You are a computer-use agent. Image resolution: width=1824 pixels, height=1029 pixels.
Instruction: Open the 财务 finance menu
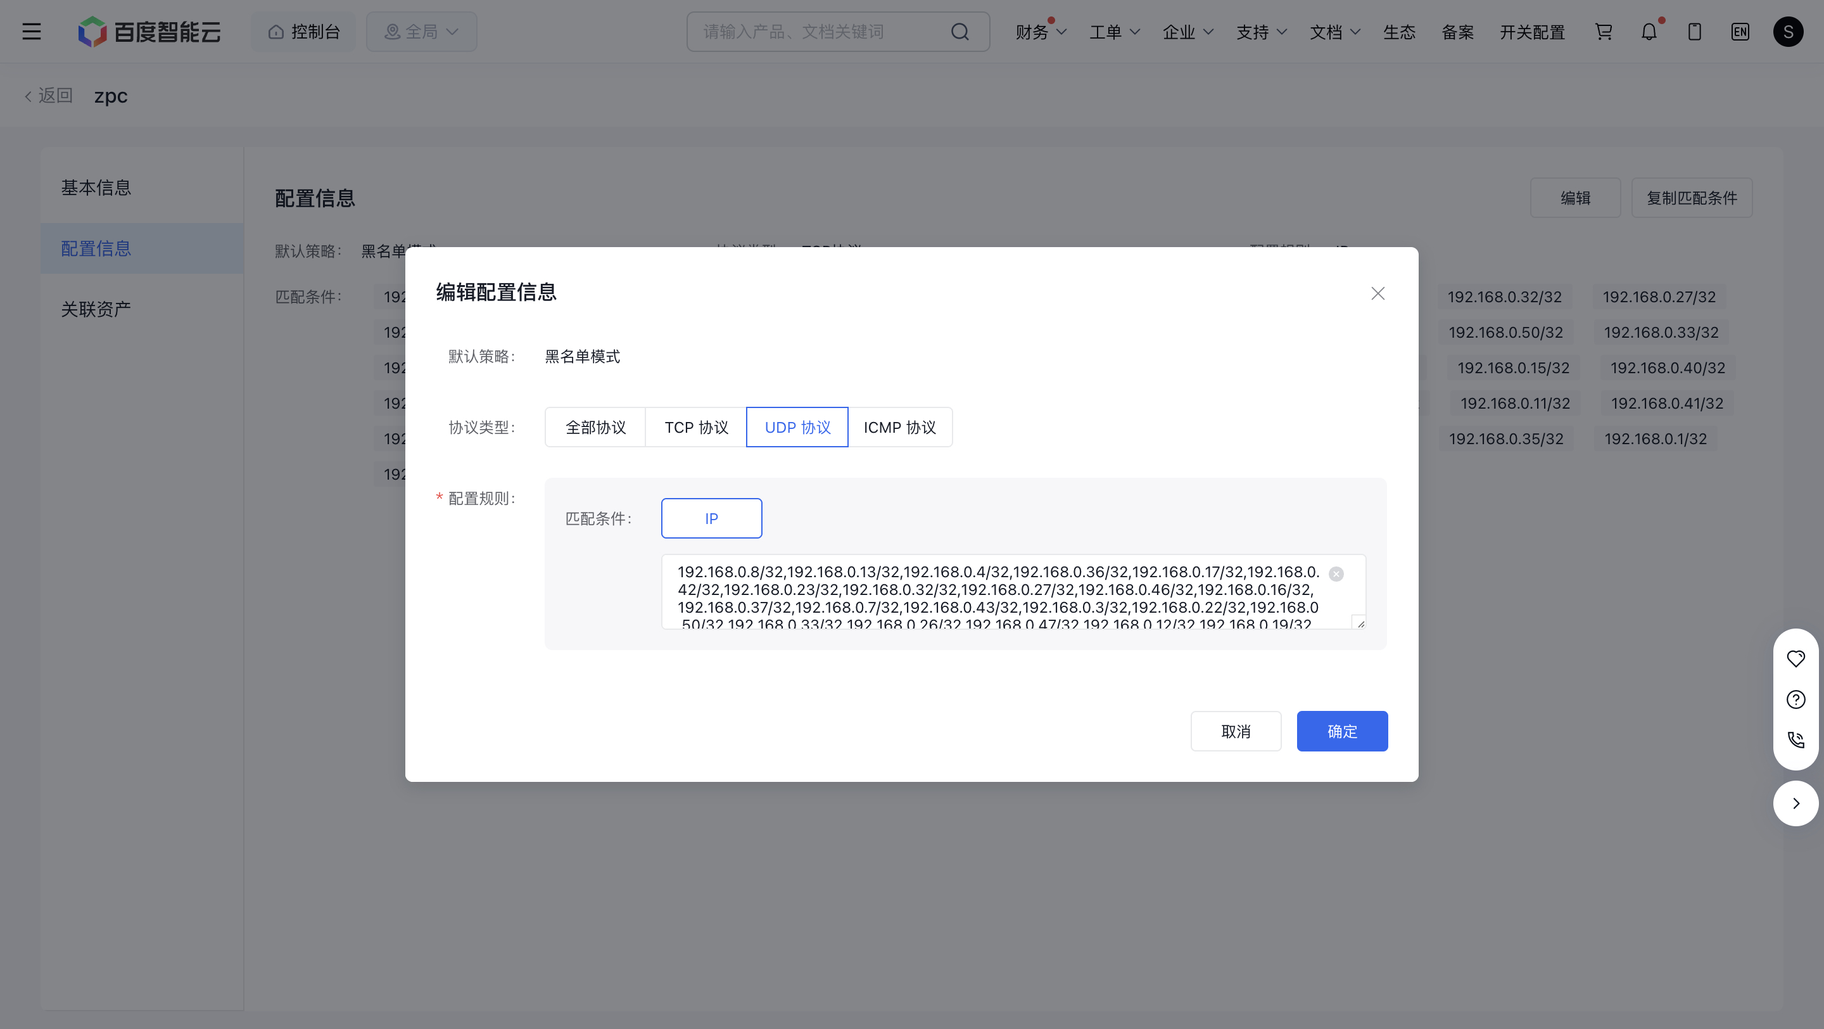tap(1040, 32)
